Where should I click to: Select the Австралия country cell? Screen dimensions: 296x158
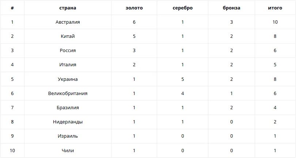68,22
